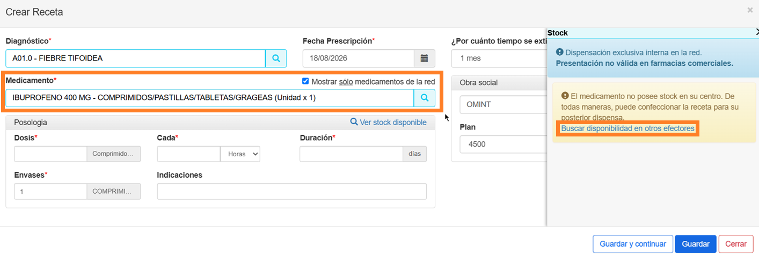Close the Stock side panel
The image size is (759, 259).
point(757,33)
